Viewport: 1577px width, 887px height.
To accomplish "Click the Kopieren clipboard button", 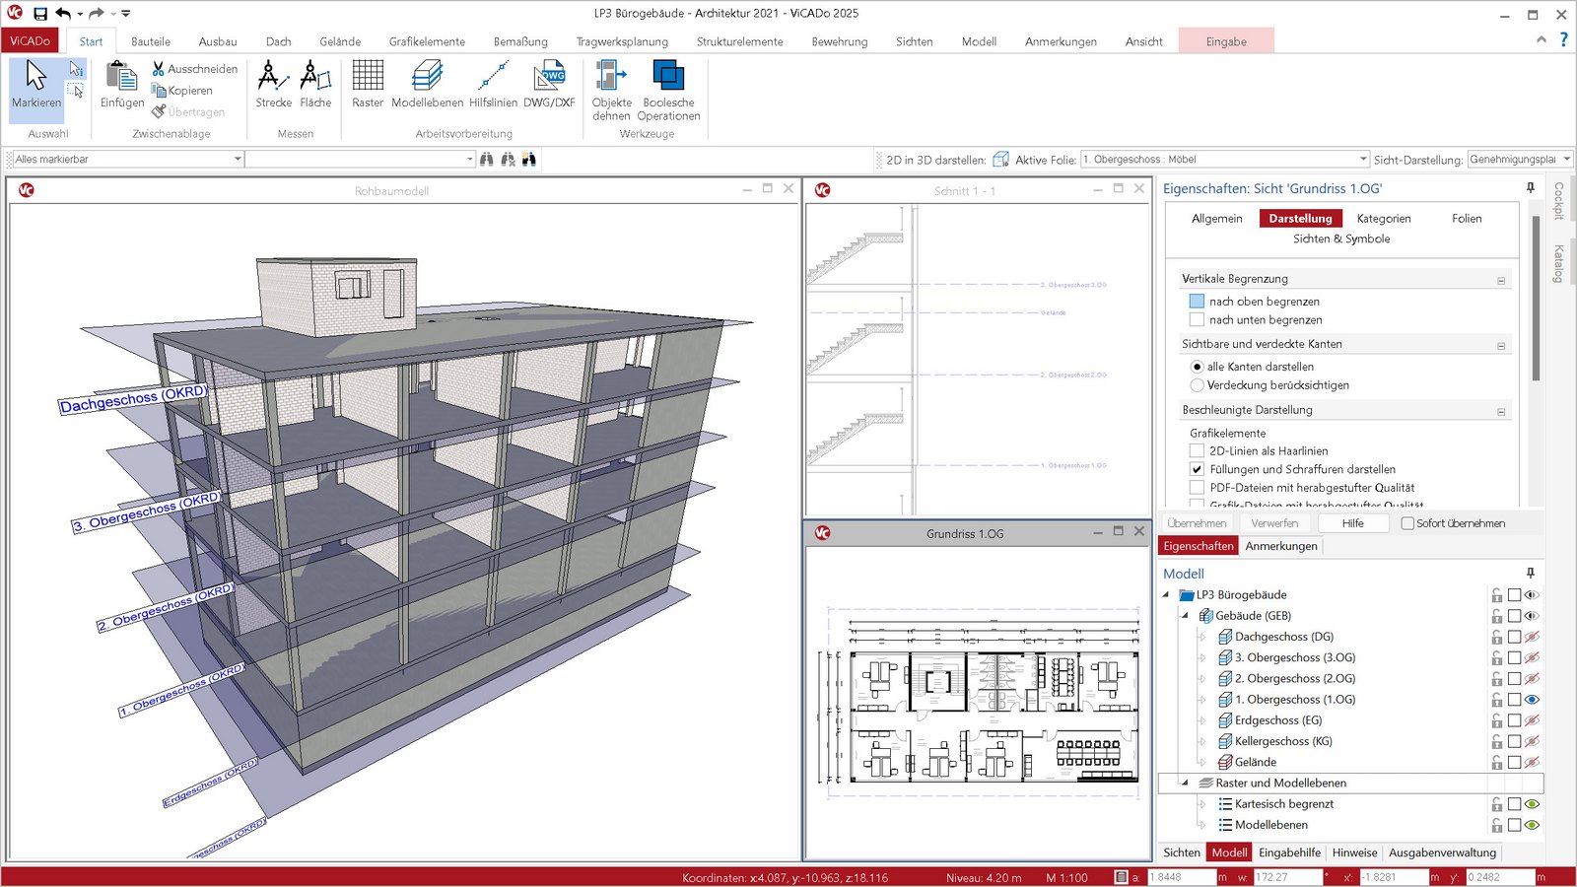I will (x=182, y=91).
